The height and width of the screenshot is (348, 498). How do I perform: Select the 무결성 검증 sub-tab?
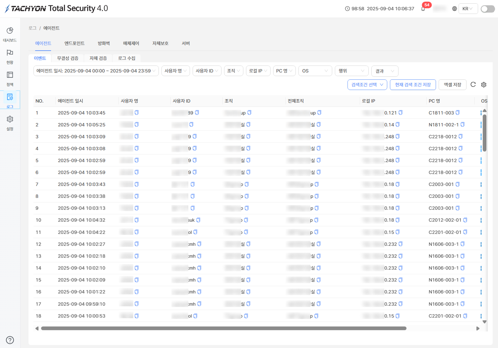click(x=68, y=58)
